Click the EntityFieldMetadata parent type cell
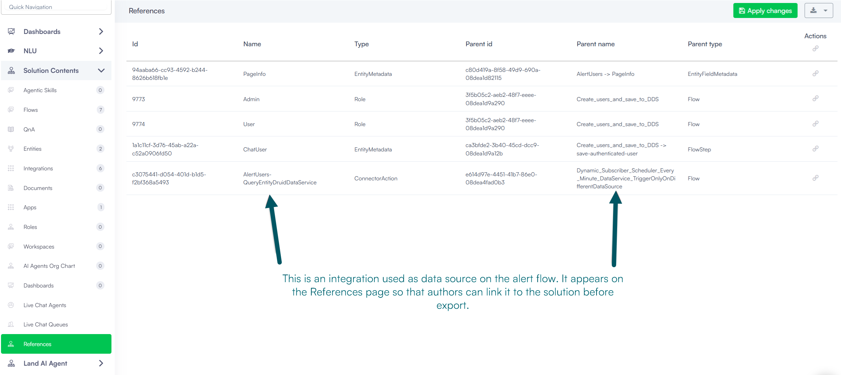The height and width of the screenshot is (375, 841). point(712,74)
